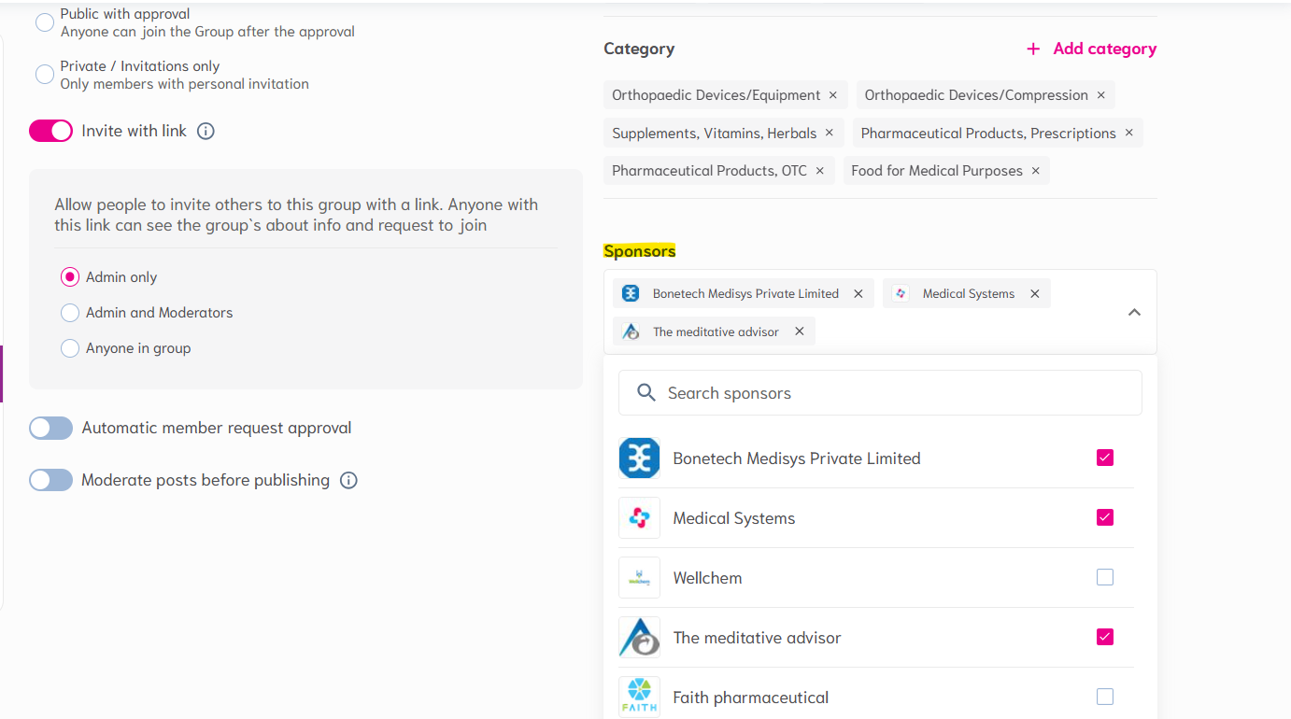Collapse the Sponsors dropdown chevron
This screenshot has width=1291, height=719.
point(1134,313)
